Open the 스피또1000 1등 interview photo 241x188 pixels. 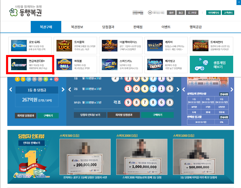tap(198, 157)
